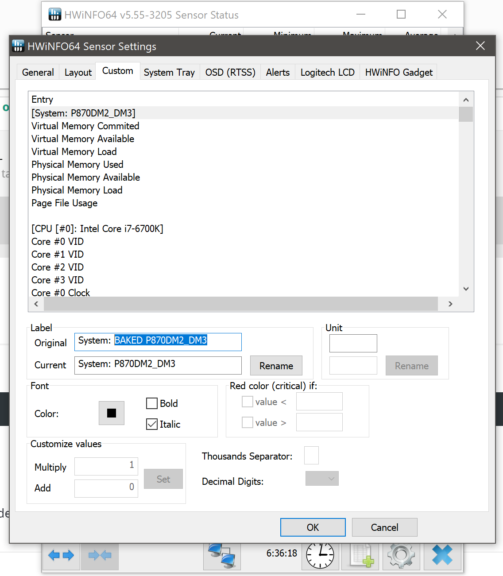This screenshot has width=503, height=576.
Task: Click the Current label input field
Action: [x=158, y=365]
